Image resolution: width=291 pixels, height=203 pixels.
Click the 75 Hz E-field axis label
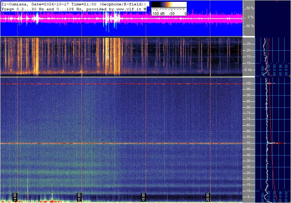pyautogui.click(x=248, y=113)
